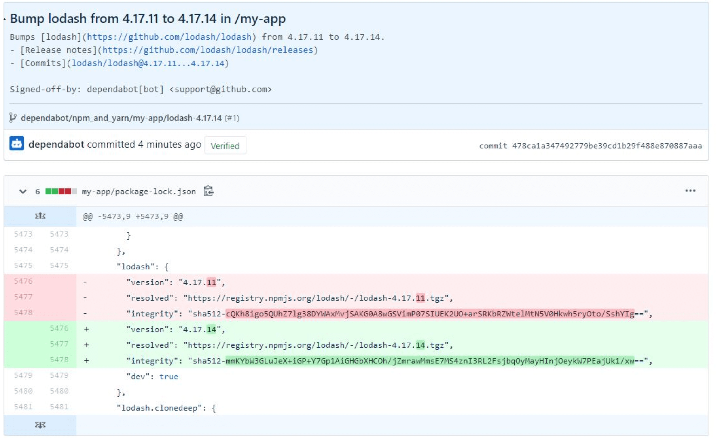Click added line number 5478

(59, 360)
